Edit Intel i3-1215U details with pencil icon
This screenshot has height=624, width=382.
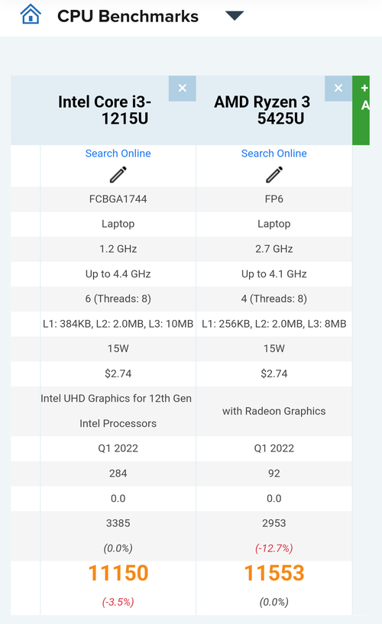tap(118, 174)
